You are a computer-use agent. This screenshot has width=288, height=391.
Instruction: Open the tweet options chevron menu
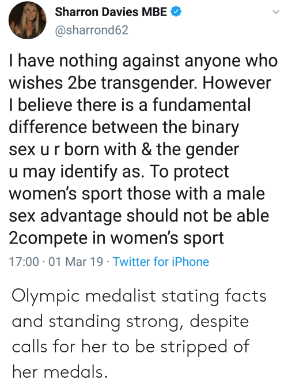pos(275,12)
